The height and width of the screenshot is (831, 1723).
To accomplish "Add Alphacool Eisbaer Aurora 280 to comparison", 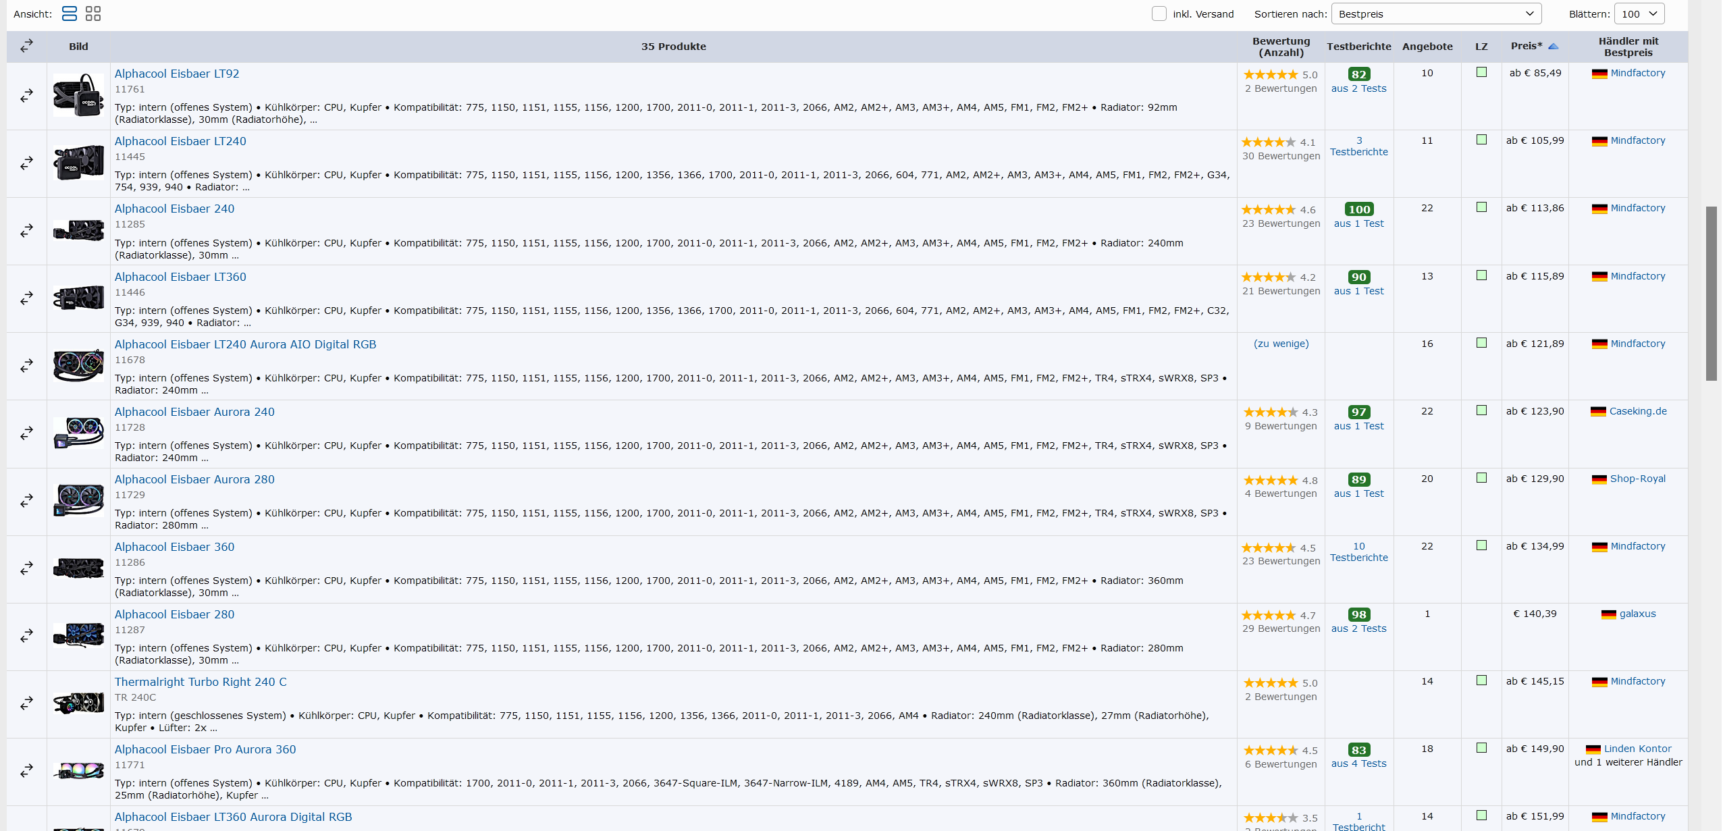I will [x=26, y=501].
